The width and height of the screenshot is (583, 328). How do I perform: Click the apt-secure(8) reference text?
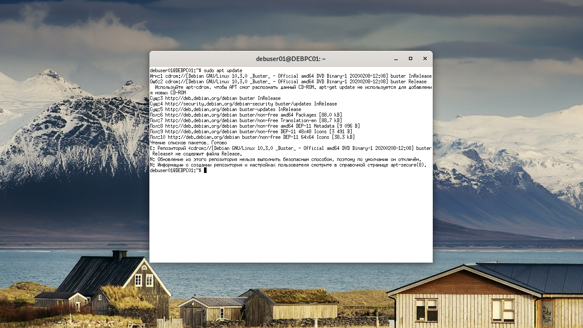tap(408, 165)
